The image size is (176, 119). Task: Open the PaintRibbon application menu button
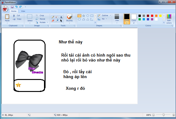coord(5,9)
